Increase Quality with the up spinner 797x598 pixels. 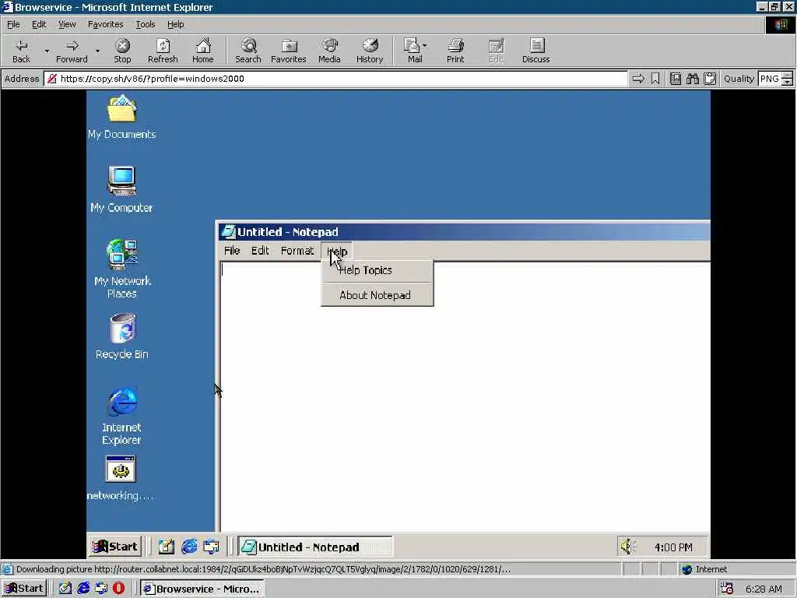[x=787, y=76]
